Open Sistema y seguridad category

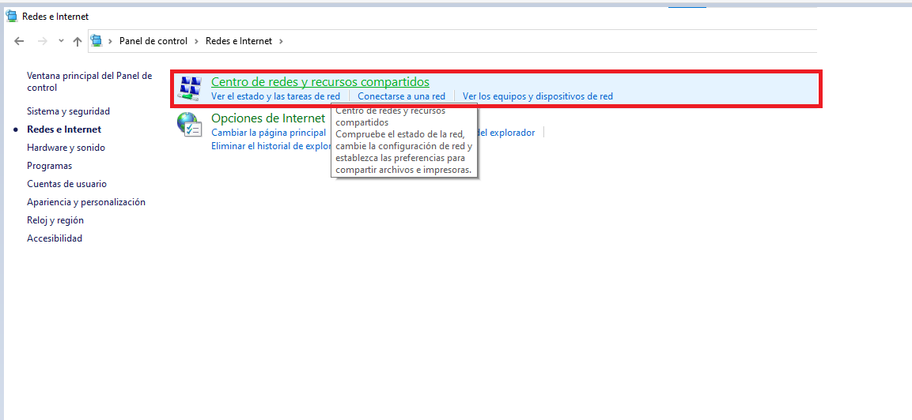click(69, 111)
